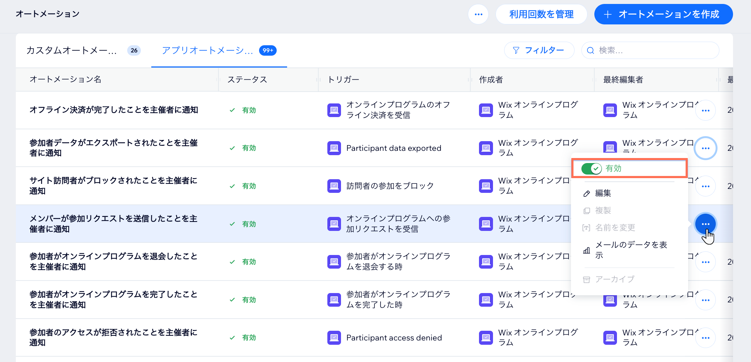Click the フィルター funnel icon
Screen dimensions: 751x362
click(516, 50)
